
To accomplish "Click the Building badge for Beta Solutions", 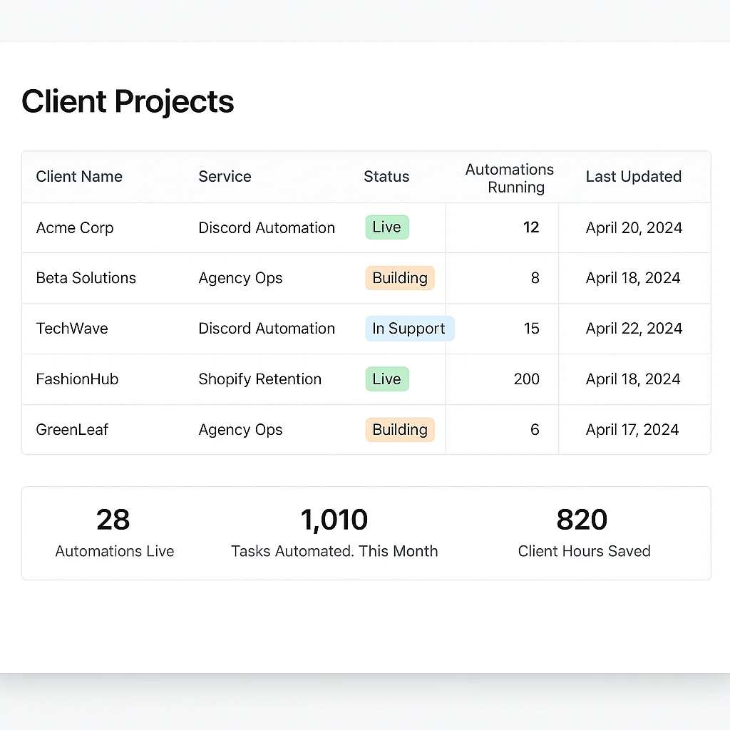I will point(400,278).
